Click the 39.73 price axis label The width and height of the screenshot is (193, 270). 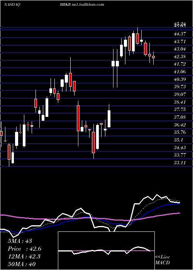180,87
